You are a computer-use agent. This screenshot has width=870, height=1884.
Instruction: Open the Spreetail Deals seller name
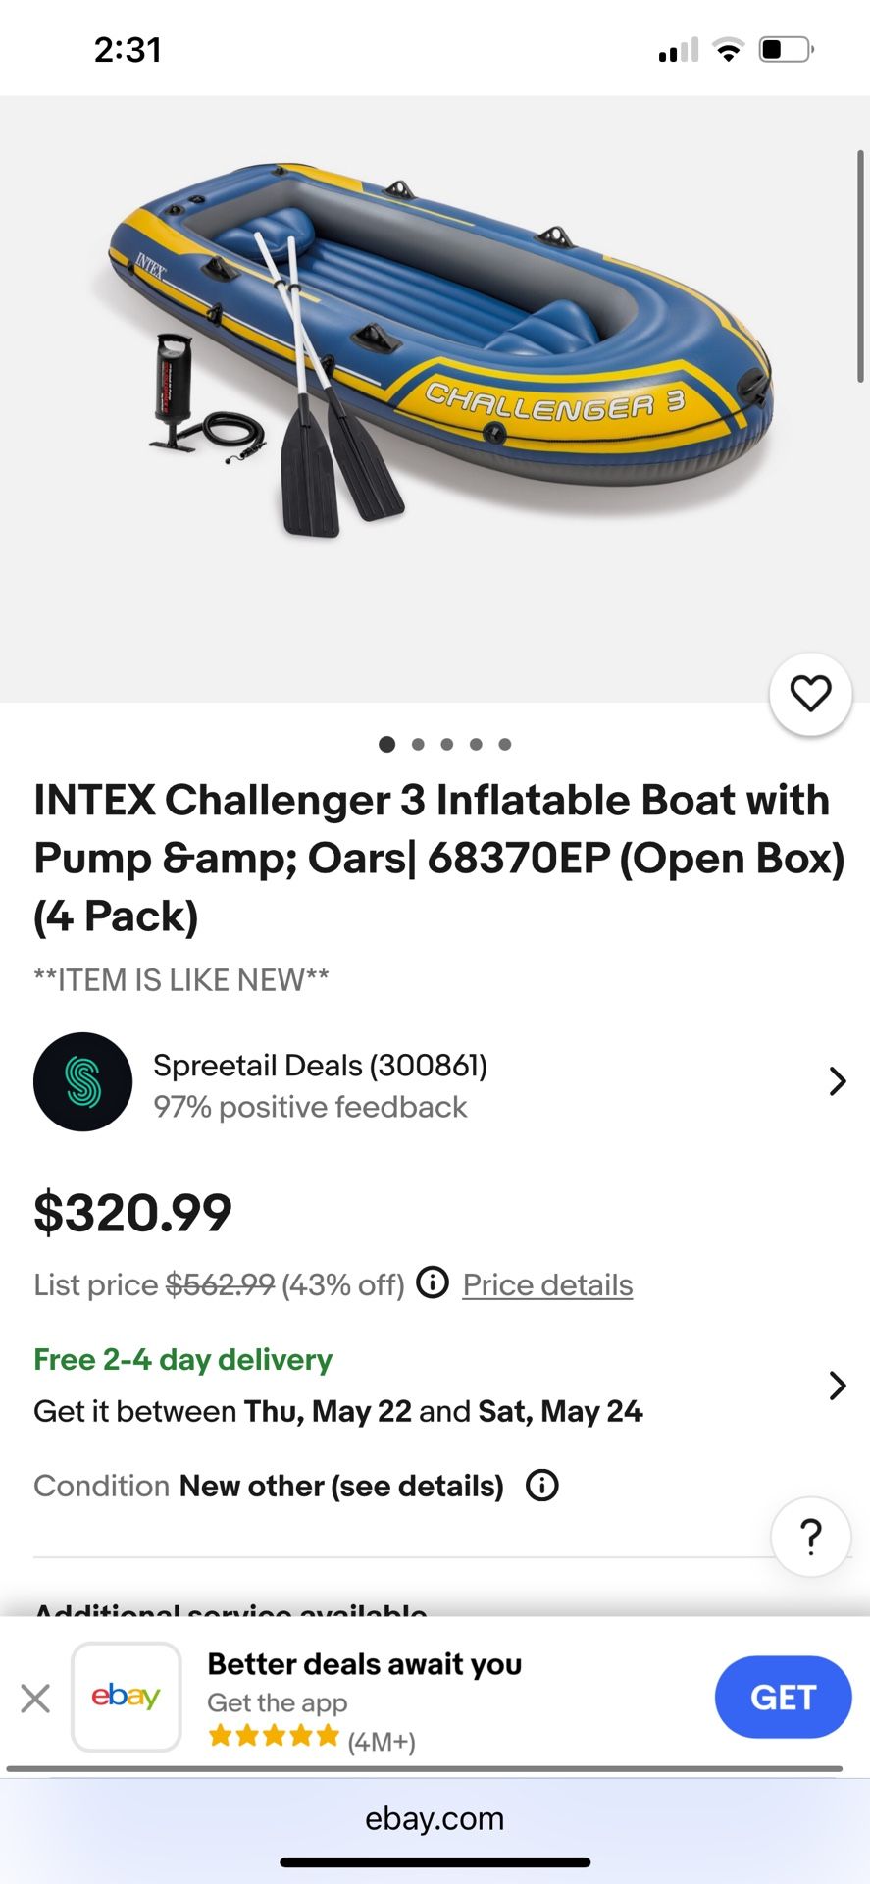pos(320,1066)
